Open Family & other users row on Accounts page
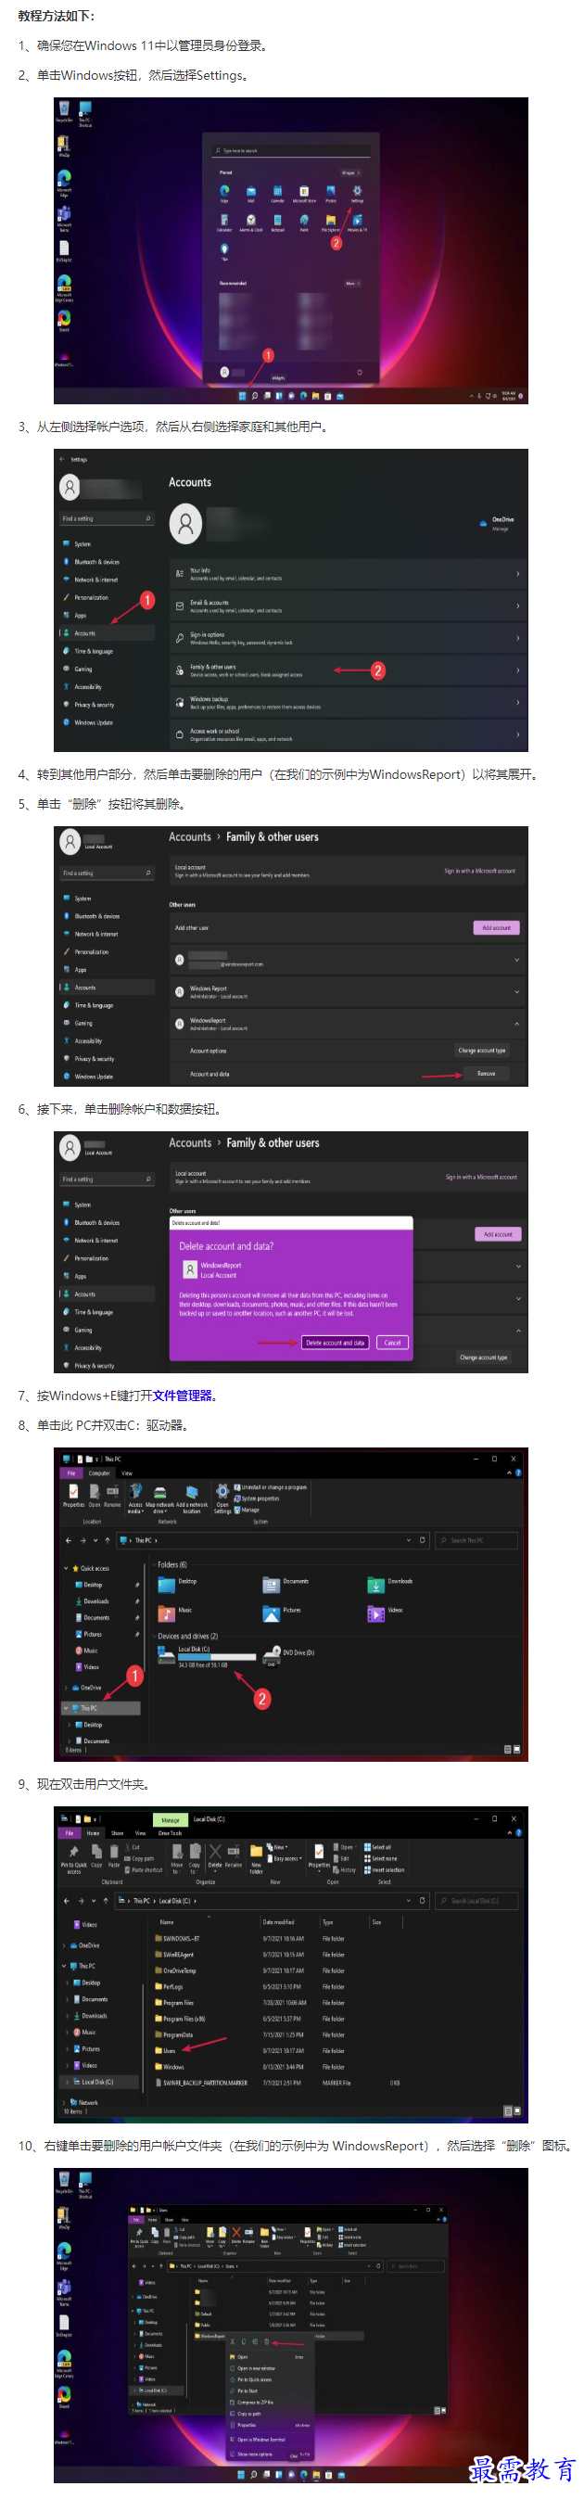 pyautogui.click(x=349, y=670)
